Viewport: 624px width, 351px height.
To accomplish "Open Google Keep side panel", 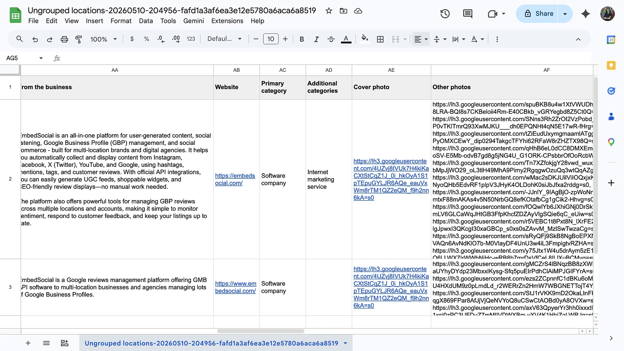I will (611, 65).
